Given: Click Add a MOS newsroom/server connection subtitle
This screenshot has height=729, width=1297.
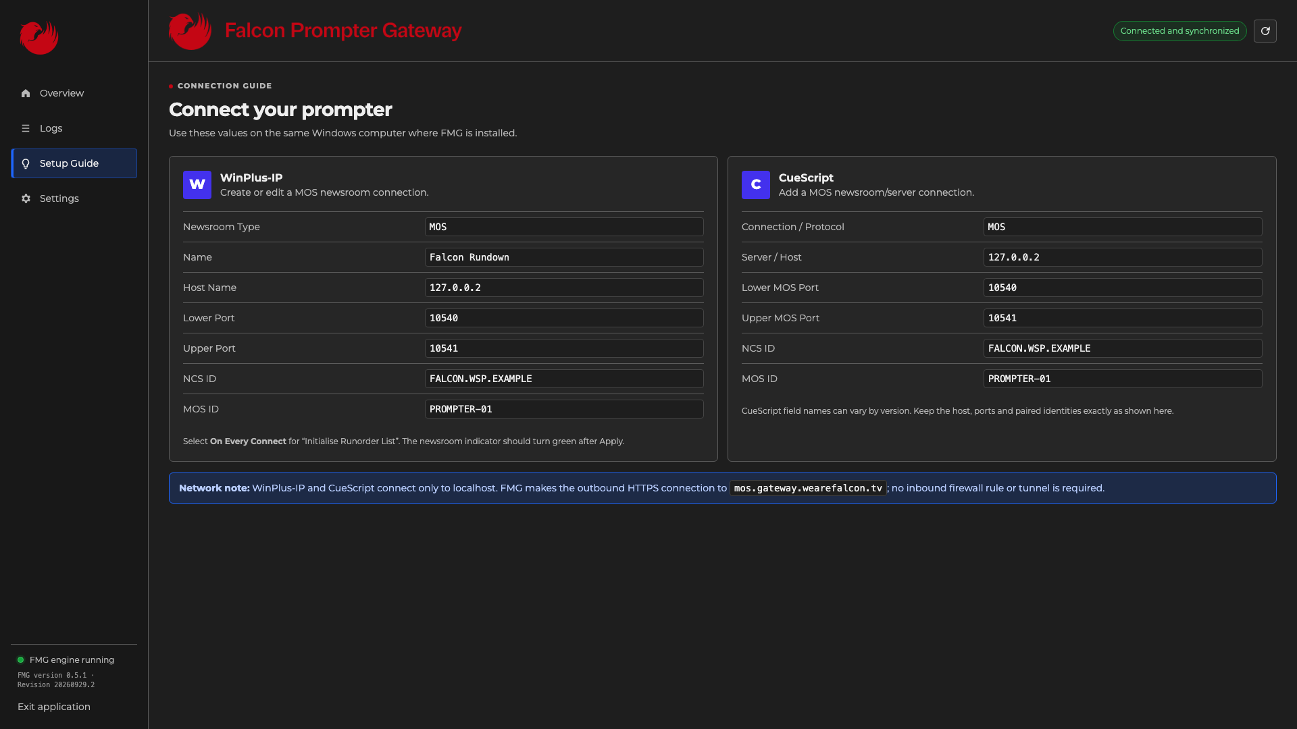Looking at the screenshot, I should 876,192.
